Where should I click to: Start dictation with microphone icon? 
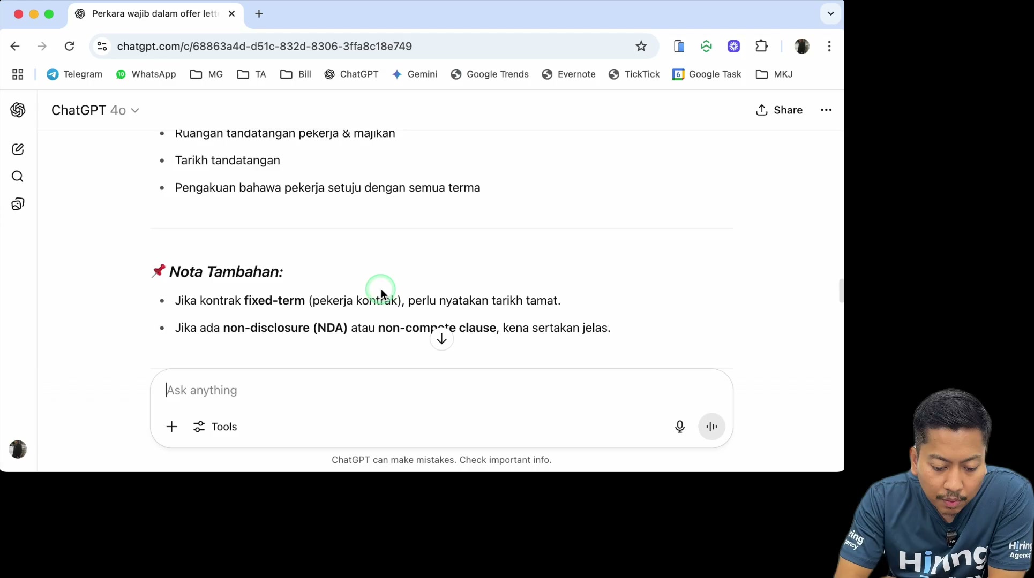pyautogui.click(x=680, y=427)
